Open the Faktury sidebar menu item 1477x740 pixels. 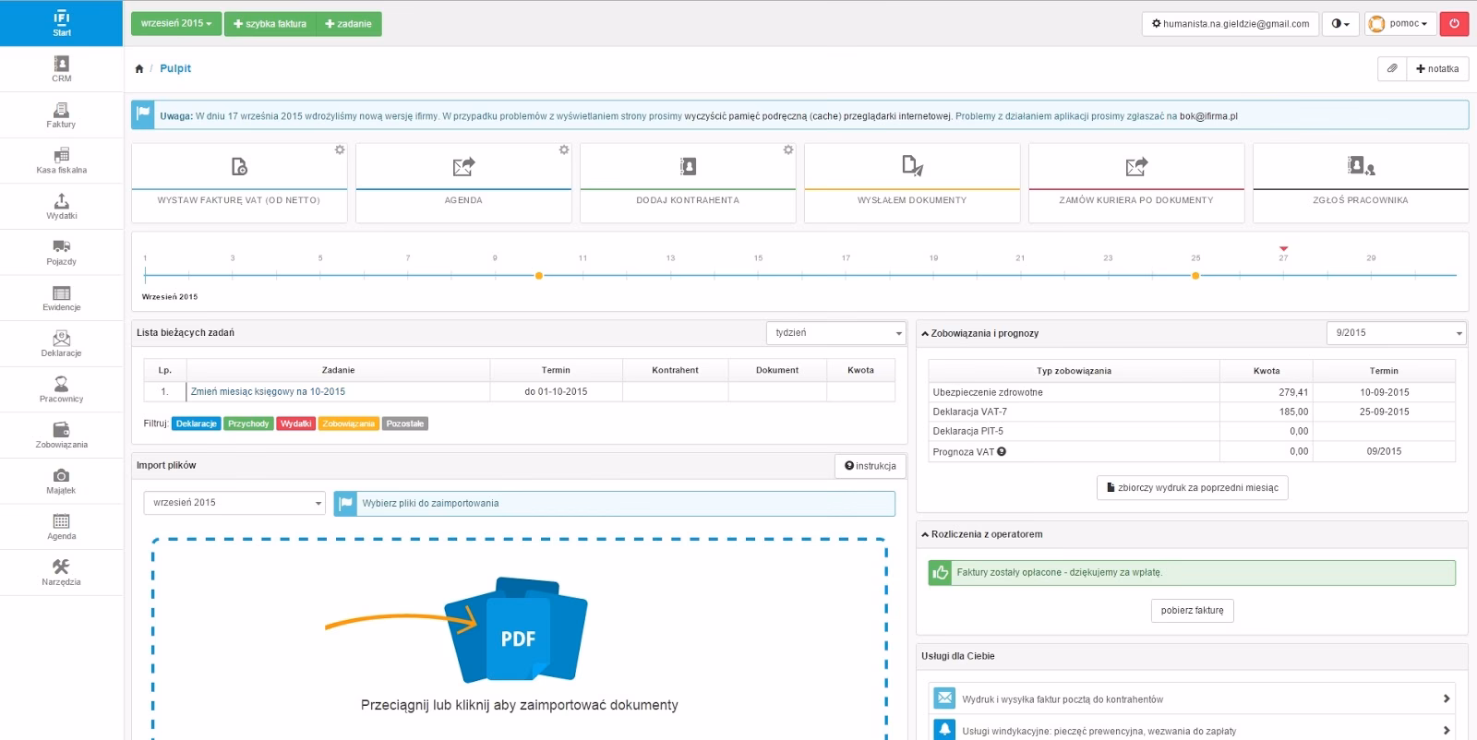click(61, 115)
